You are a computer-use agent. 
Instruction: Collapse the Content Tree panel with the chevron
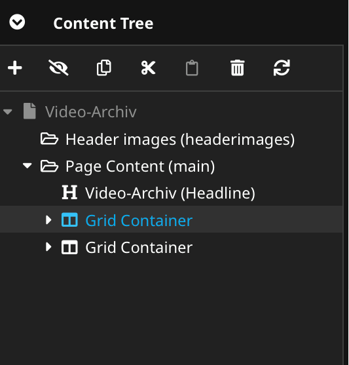17,22
